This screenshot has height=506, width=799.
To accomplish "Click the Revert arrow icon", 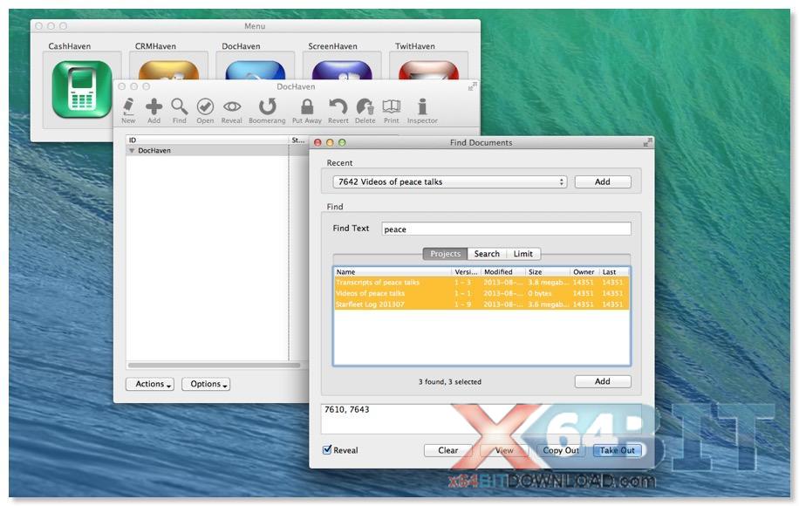I will tap(338, 111).
